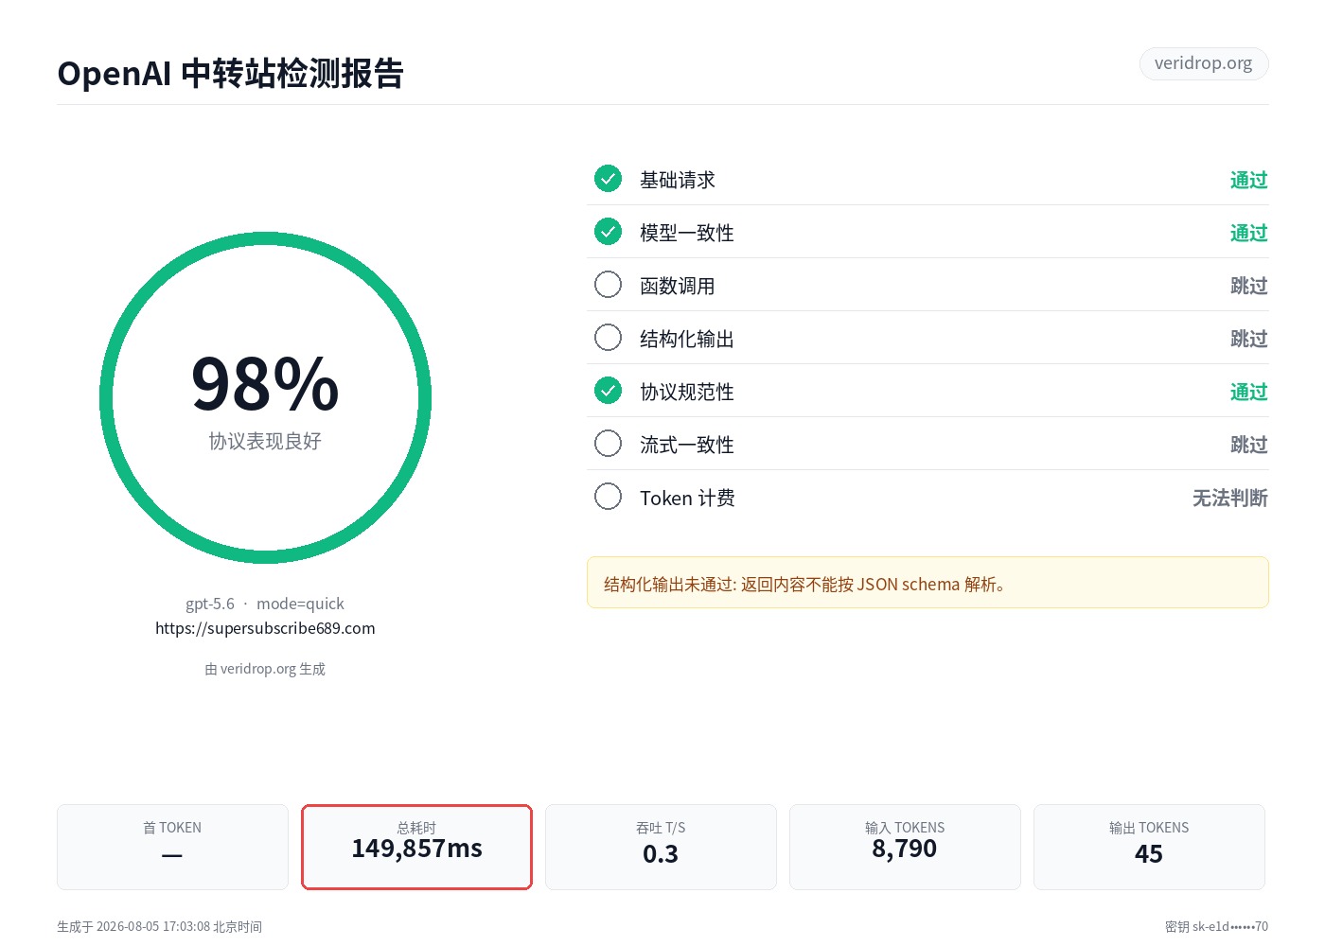Select the 输入 TOKENS 8,790 card
1325x946 pixels.
coord(905,847)
